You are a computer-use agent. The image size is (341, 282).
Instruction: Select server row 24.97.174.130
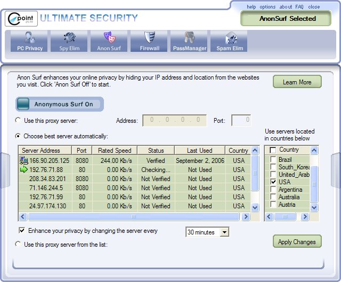point(134,206)
